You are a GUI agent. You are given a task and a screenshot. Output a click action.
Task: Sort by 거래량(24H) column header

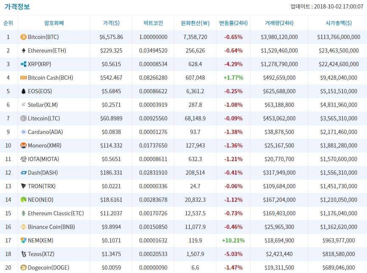(x=279, y=23)
